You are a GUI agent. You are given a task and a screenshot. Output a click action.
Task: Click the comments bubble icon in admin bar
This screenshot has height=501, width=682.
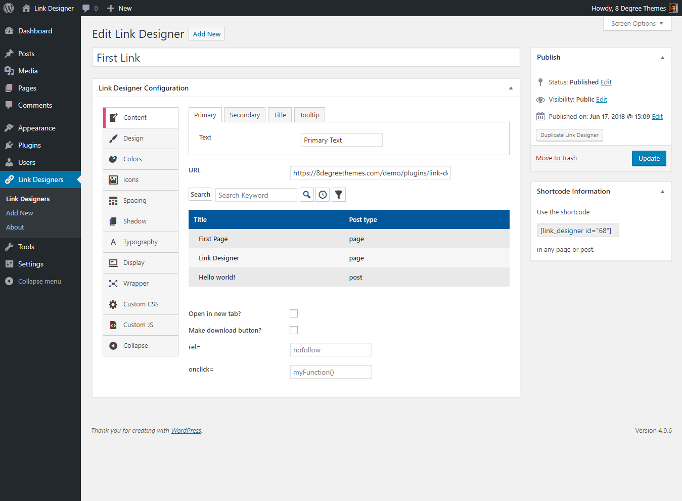[86, 9]
